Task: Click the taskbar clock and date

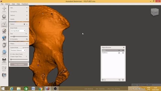Action: point(155,89)
